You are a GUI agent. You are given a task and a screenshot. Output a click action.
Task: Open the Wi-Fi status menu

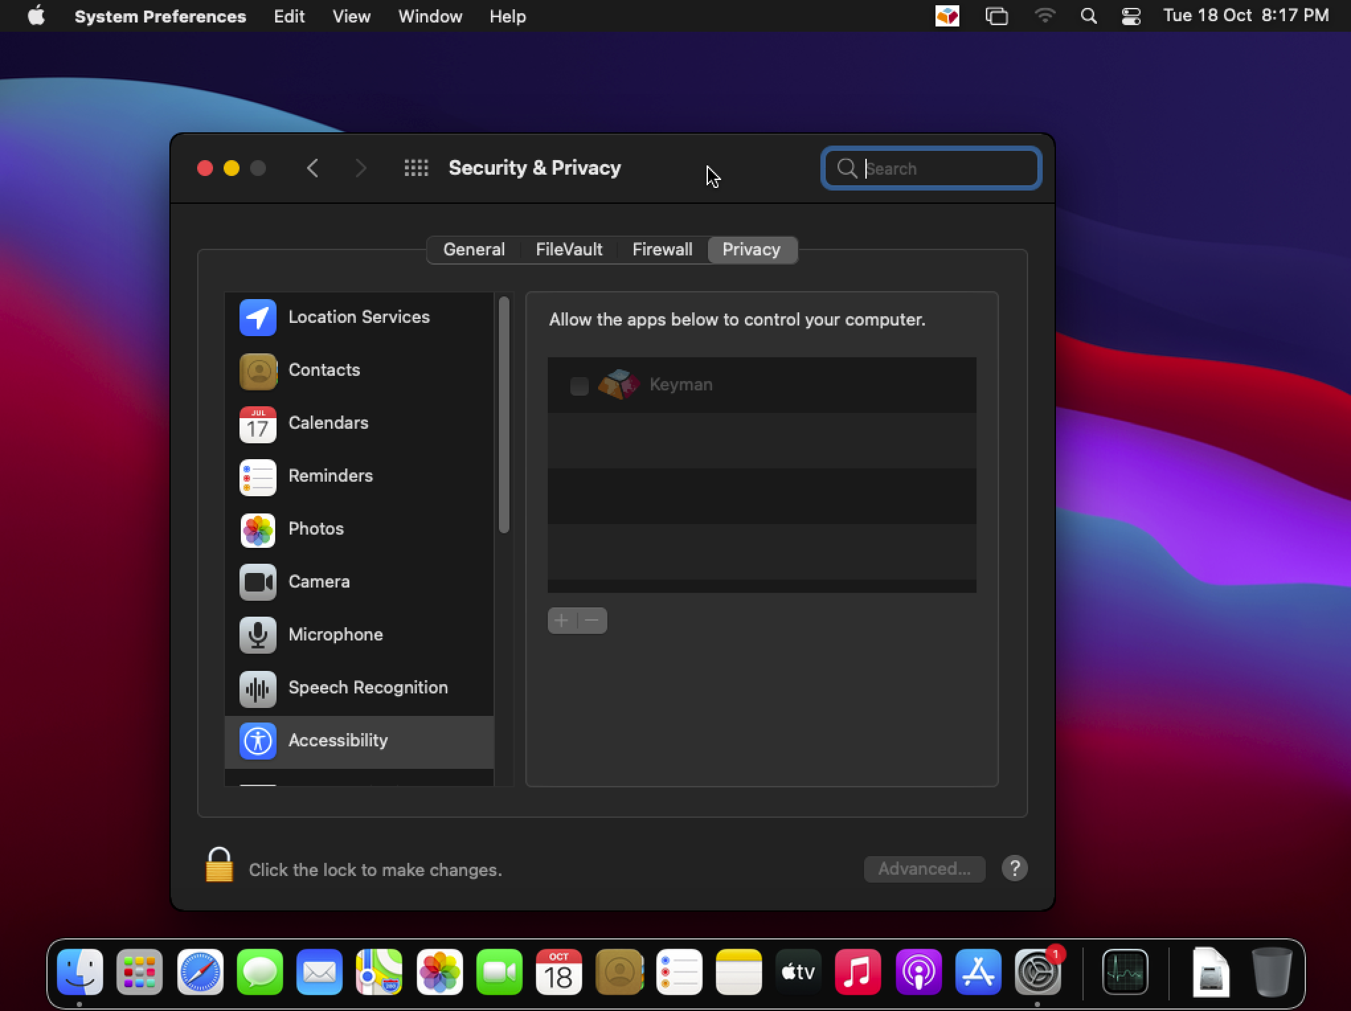pos(1045,16)
